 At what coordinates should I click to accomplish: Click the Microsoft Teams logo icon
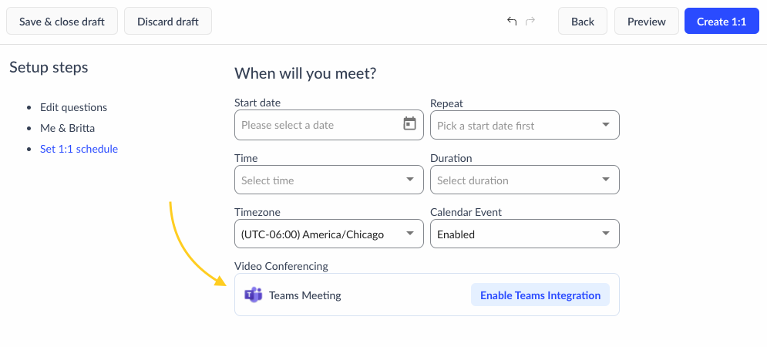[x=253, y=295]
